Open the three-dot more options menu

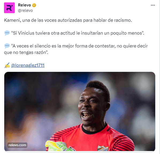(x=153, y=5)
